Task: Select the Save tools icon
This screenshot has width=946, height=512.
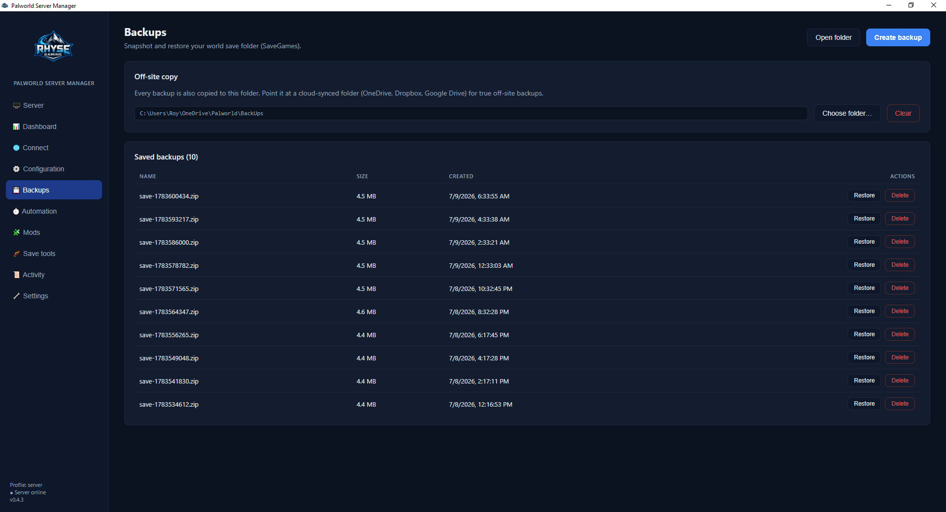Action: tap(16, 254)
